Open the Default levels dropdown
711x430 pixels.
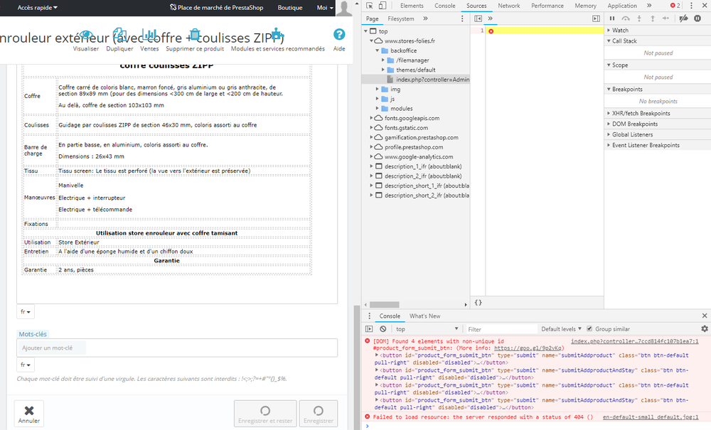(x=561, y=329)
